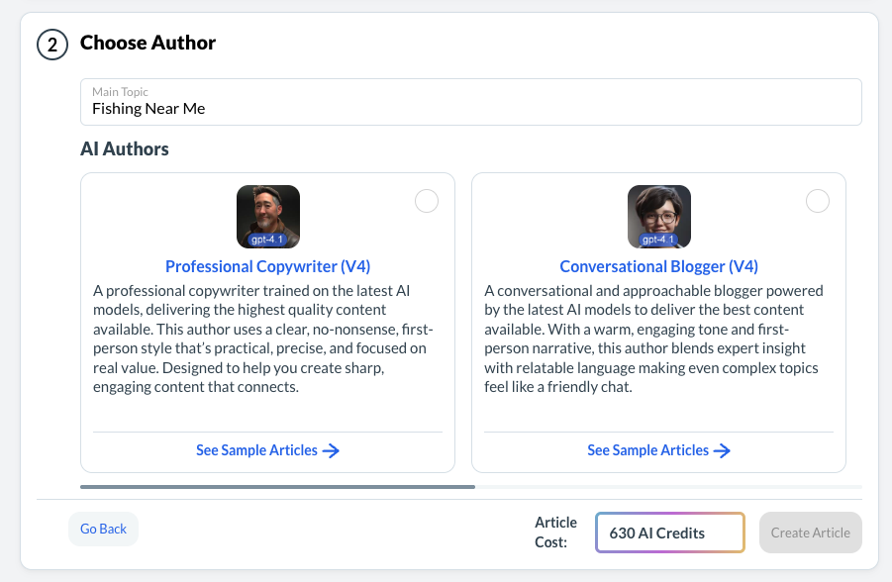
Task: Click the circular selector on the left author card
Action: pyautogui.click(x=426, y=201)
